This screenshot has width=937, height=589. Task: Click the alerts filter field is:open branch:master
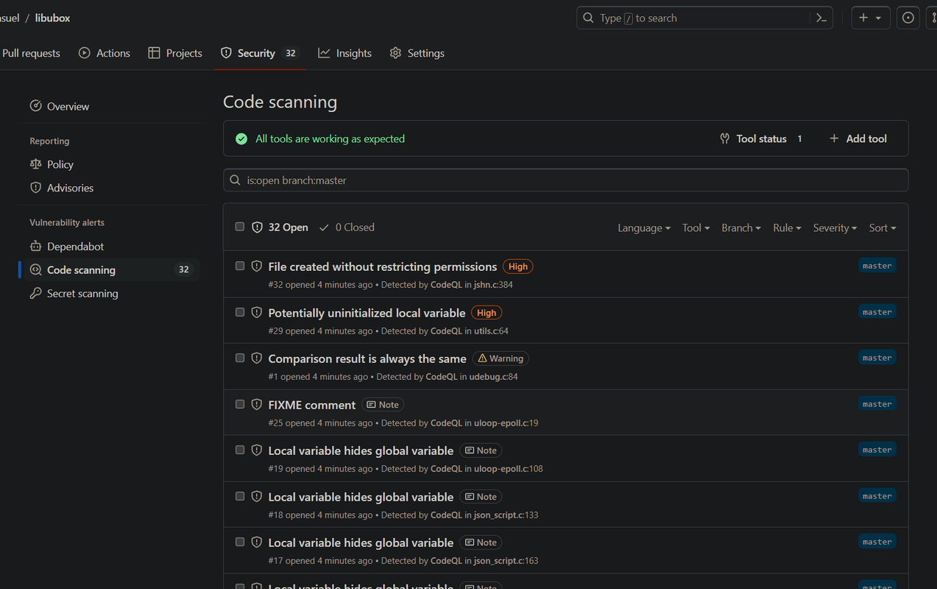(x=565, y=180)
